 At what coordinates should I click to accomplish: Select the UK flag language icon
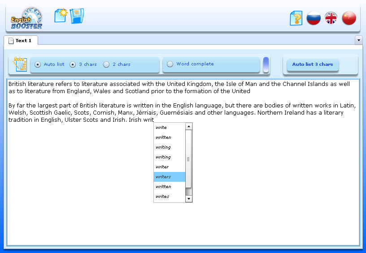[331, 18]
